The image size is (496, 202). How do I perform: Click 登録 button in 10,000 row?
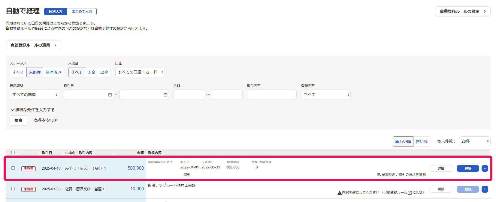coord(468,189)
